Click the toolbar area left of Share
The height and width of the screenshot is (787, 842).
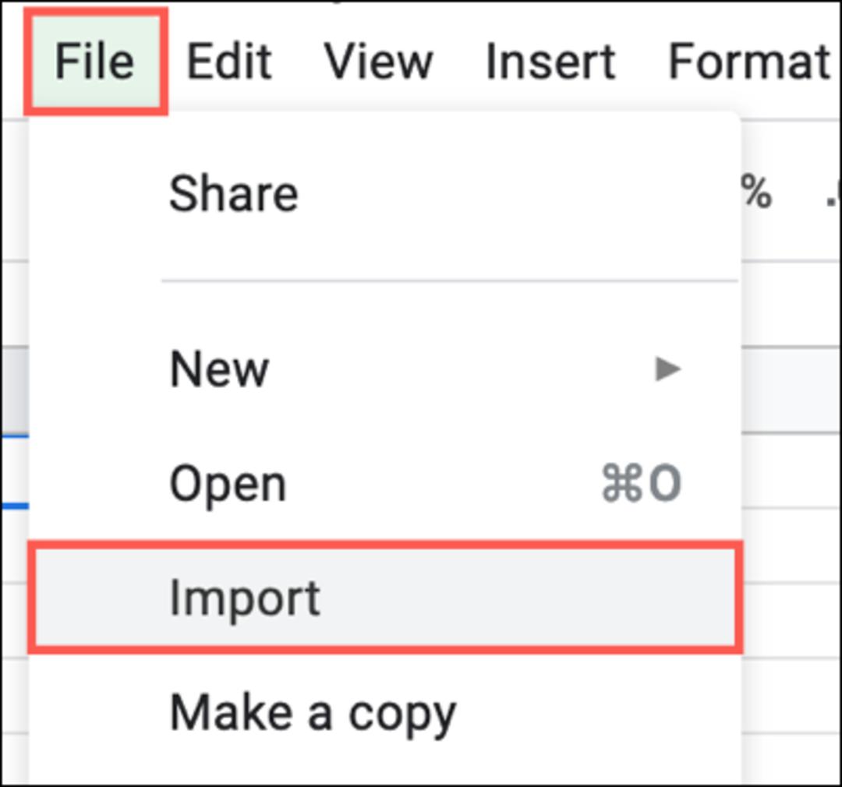click(x=15, y=191)
